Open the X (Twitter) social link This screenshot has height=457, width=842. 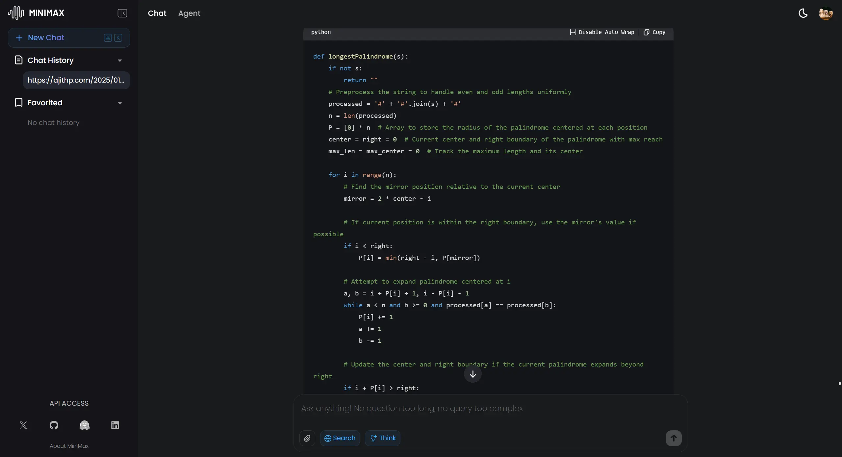23,425
